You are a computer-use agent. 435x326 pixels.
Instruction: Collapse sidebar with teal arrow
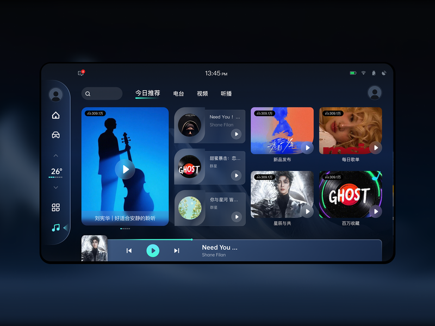coord(66,228)
